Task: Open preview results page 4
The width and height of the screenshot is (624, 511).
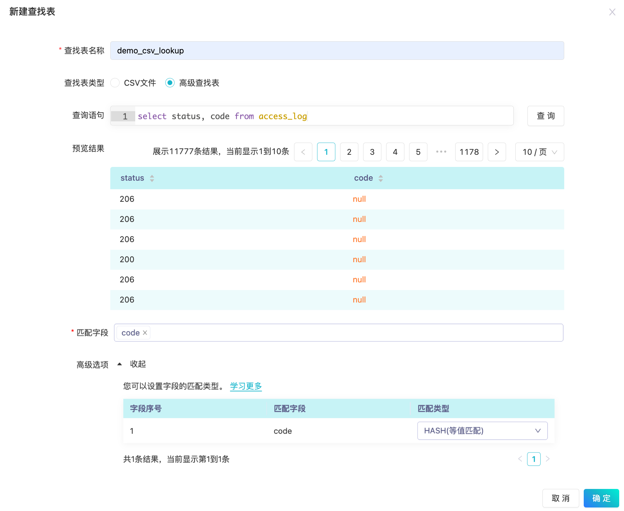Action: (395, 152)
